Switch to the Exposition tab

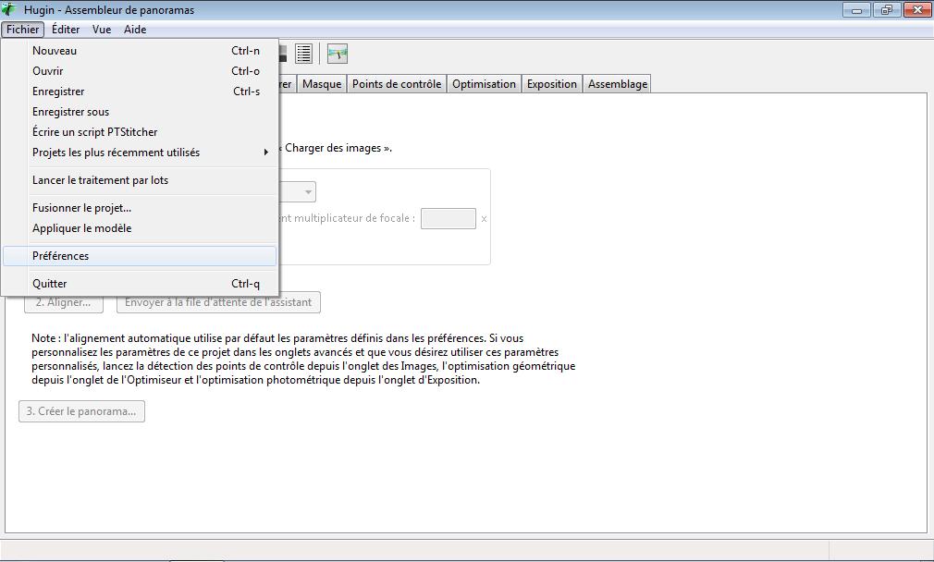click(551, 84)
